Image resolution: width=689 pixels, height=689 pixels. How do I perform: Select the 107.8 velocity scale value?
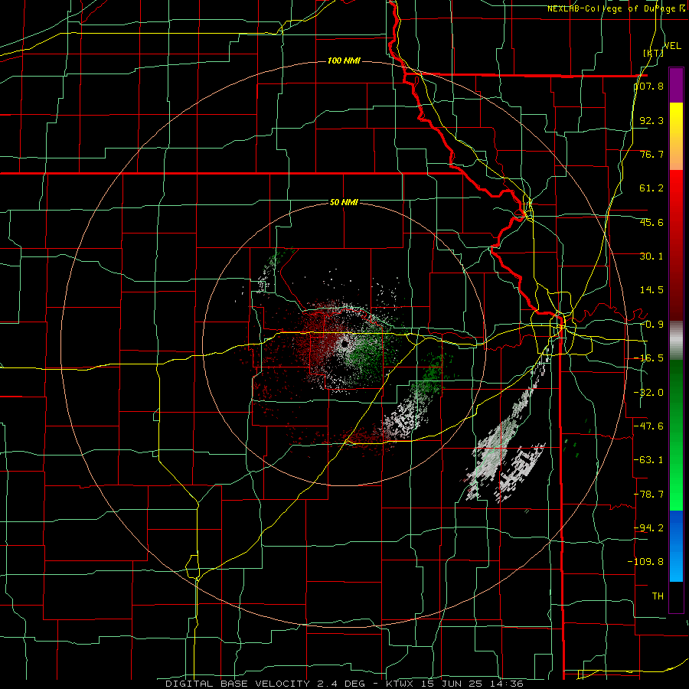tap(648, 86)
